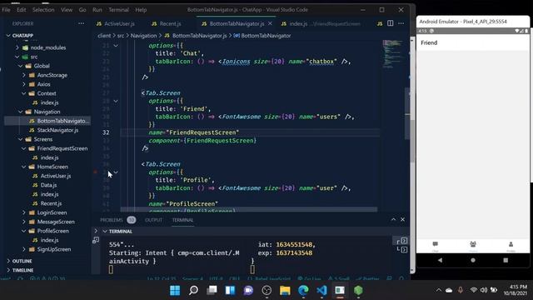This screenshot has height=300, width=533.
Task: Select the TERMINAL panel tab
Action: 182,220
